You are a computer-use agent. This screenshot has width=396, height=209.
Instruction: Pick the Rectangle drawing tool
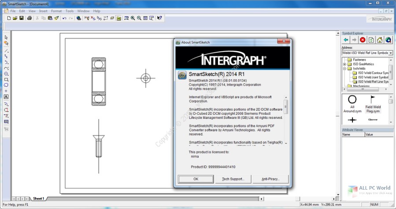click(x=6, y=80)
